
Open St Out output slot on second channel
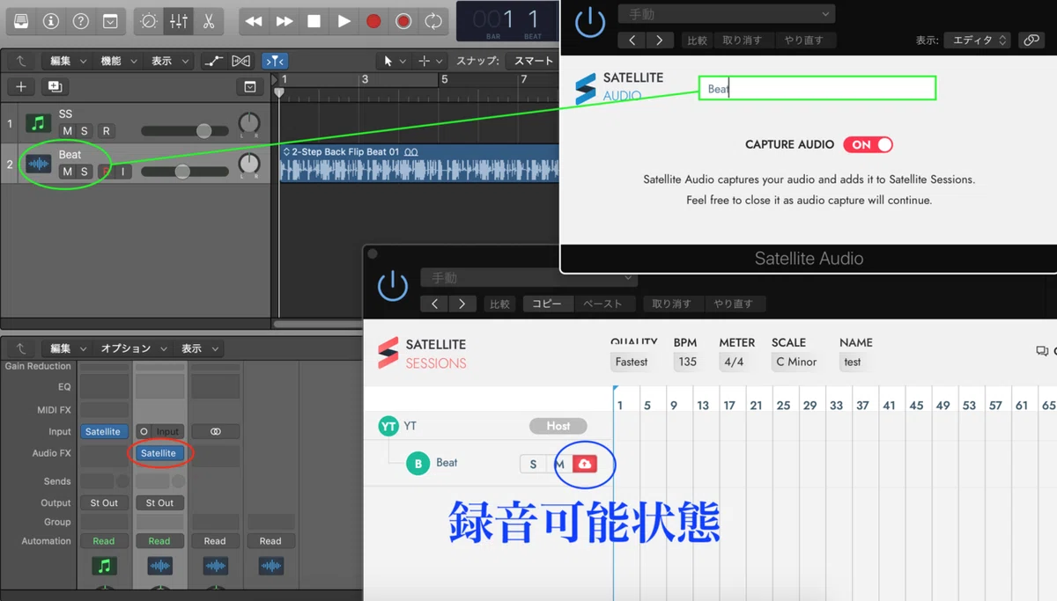click(x=159, y=502)
